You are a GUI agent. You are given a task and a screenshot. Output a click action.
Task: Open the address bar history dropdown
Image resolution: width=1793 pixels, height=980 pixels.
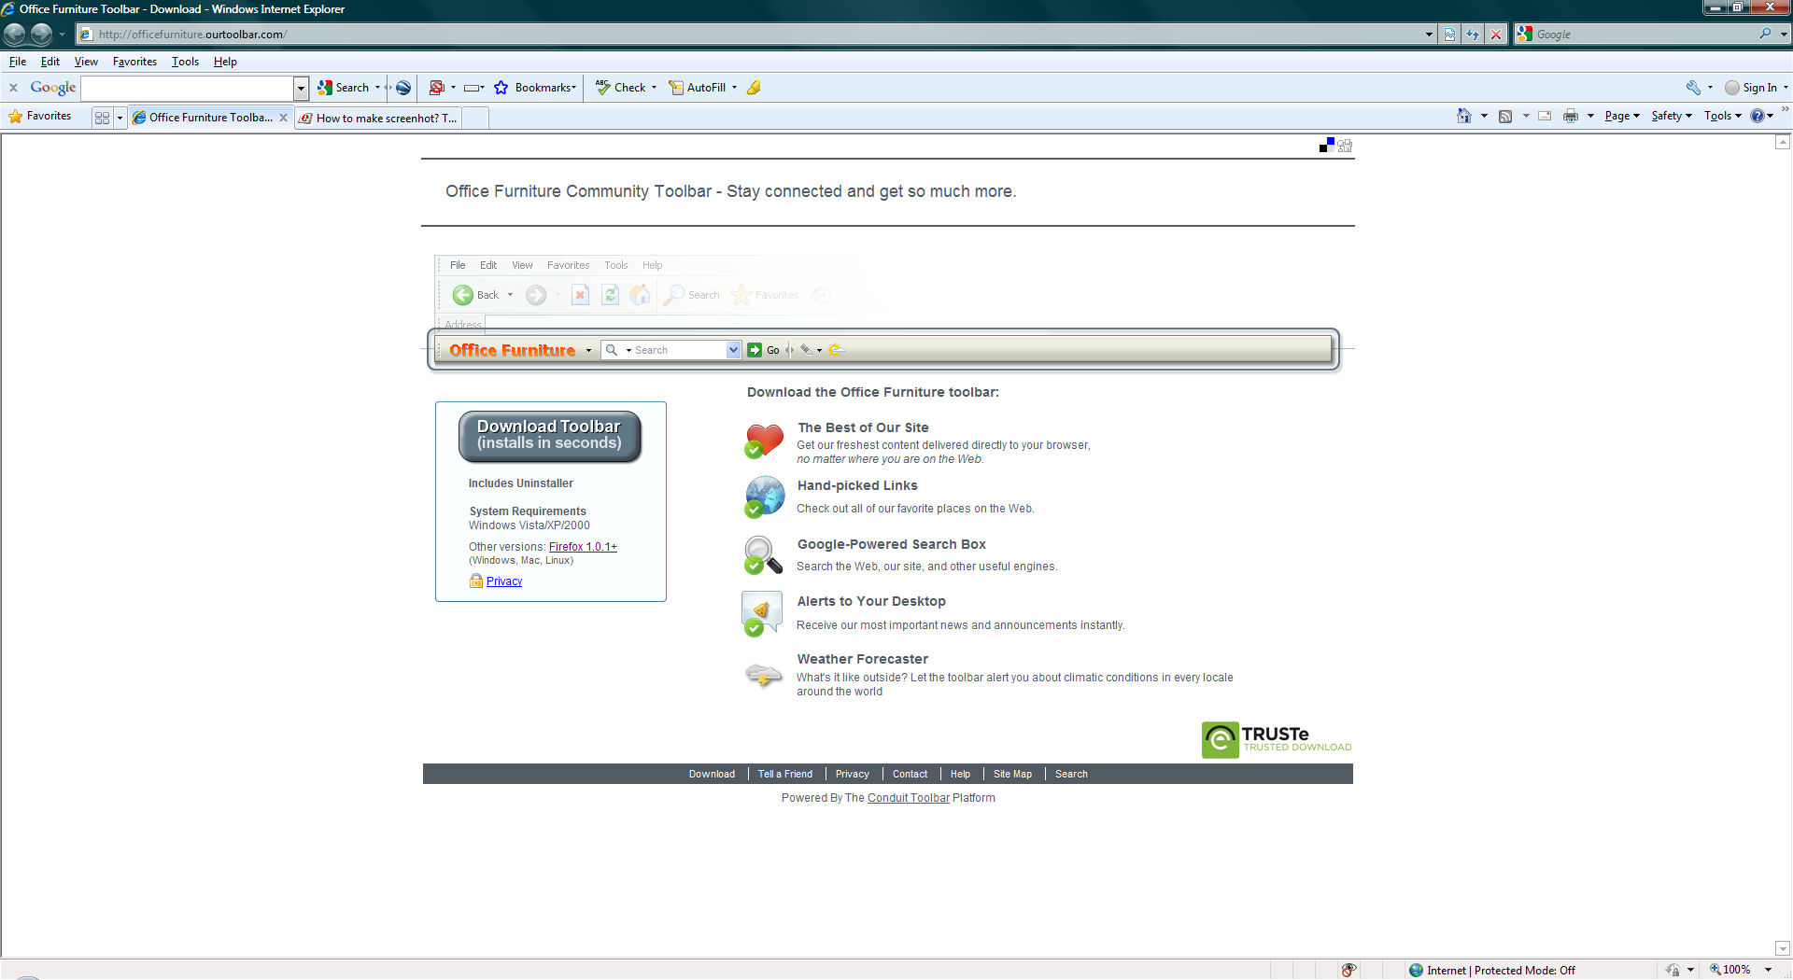click(1429, 35)
